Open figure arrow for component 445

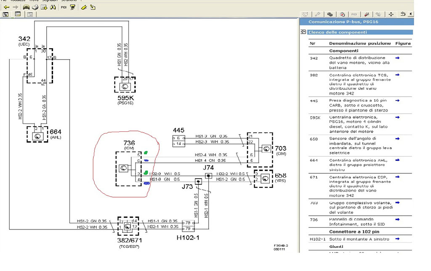point(397,101)
